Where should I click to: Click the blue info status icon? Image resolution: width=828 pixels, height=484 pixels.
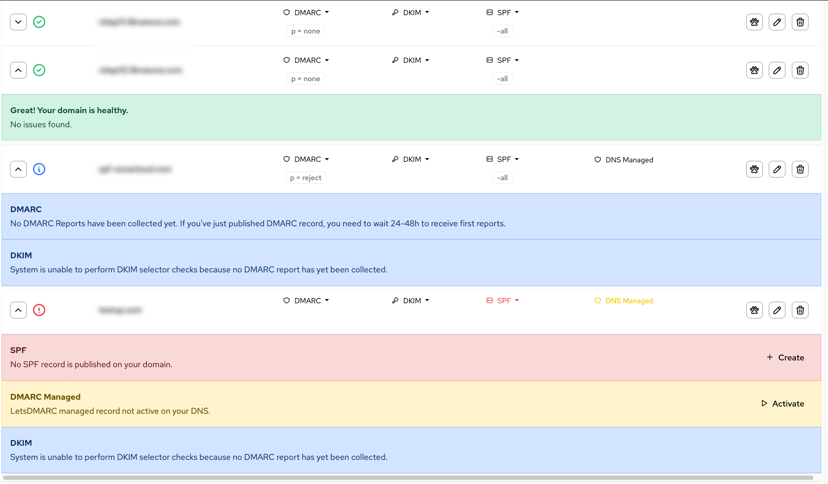pos(39,169)
